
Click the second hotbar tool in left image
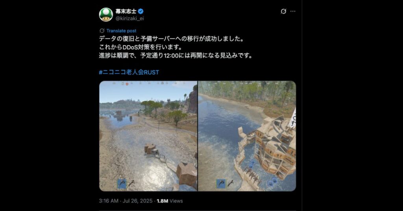(131, 183)
